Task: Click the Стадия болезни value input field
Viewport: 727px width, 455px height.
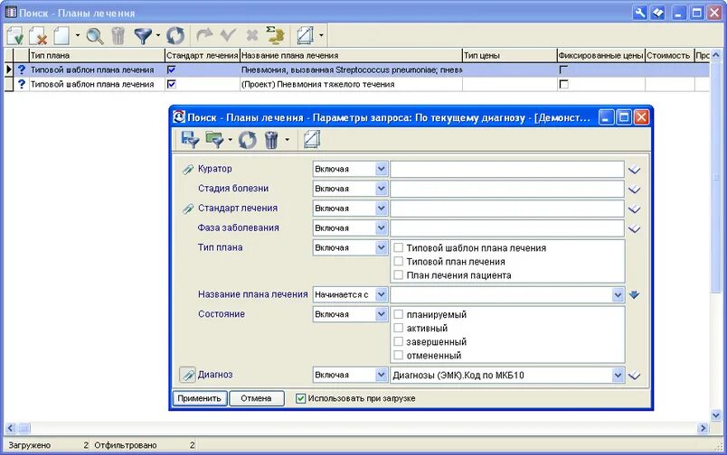Action: (x=507, y=189)
